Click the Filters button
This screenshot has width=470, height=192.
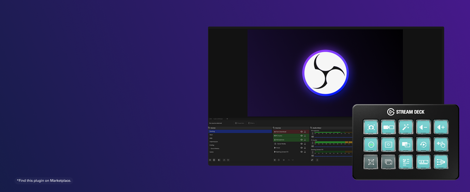click(x=251, y=123)
